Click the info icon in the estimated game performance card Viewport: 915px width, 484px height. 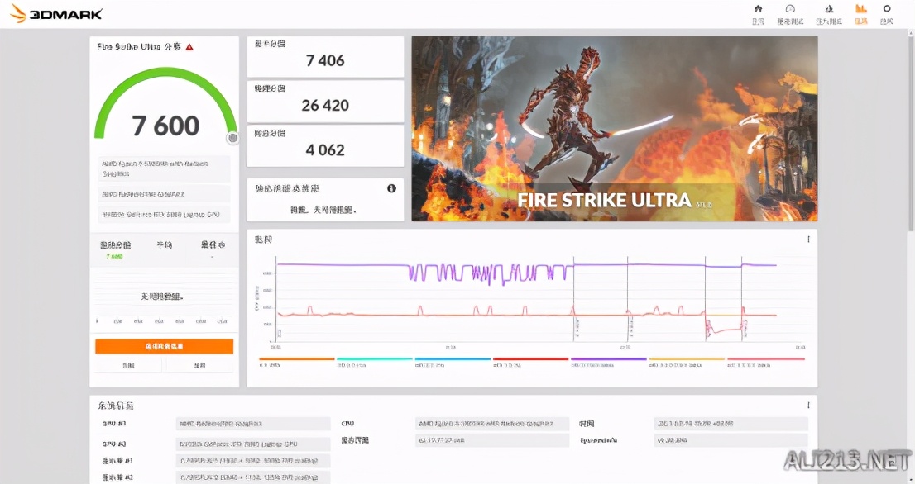tap(391, 188)
